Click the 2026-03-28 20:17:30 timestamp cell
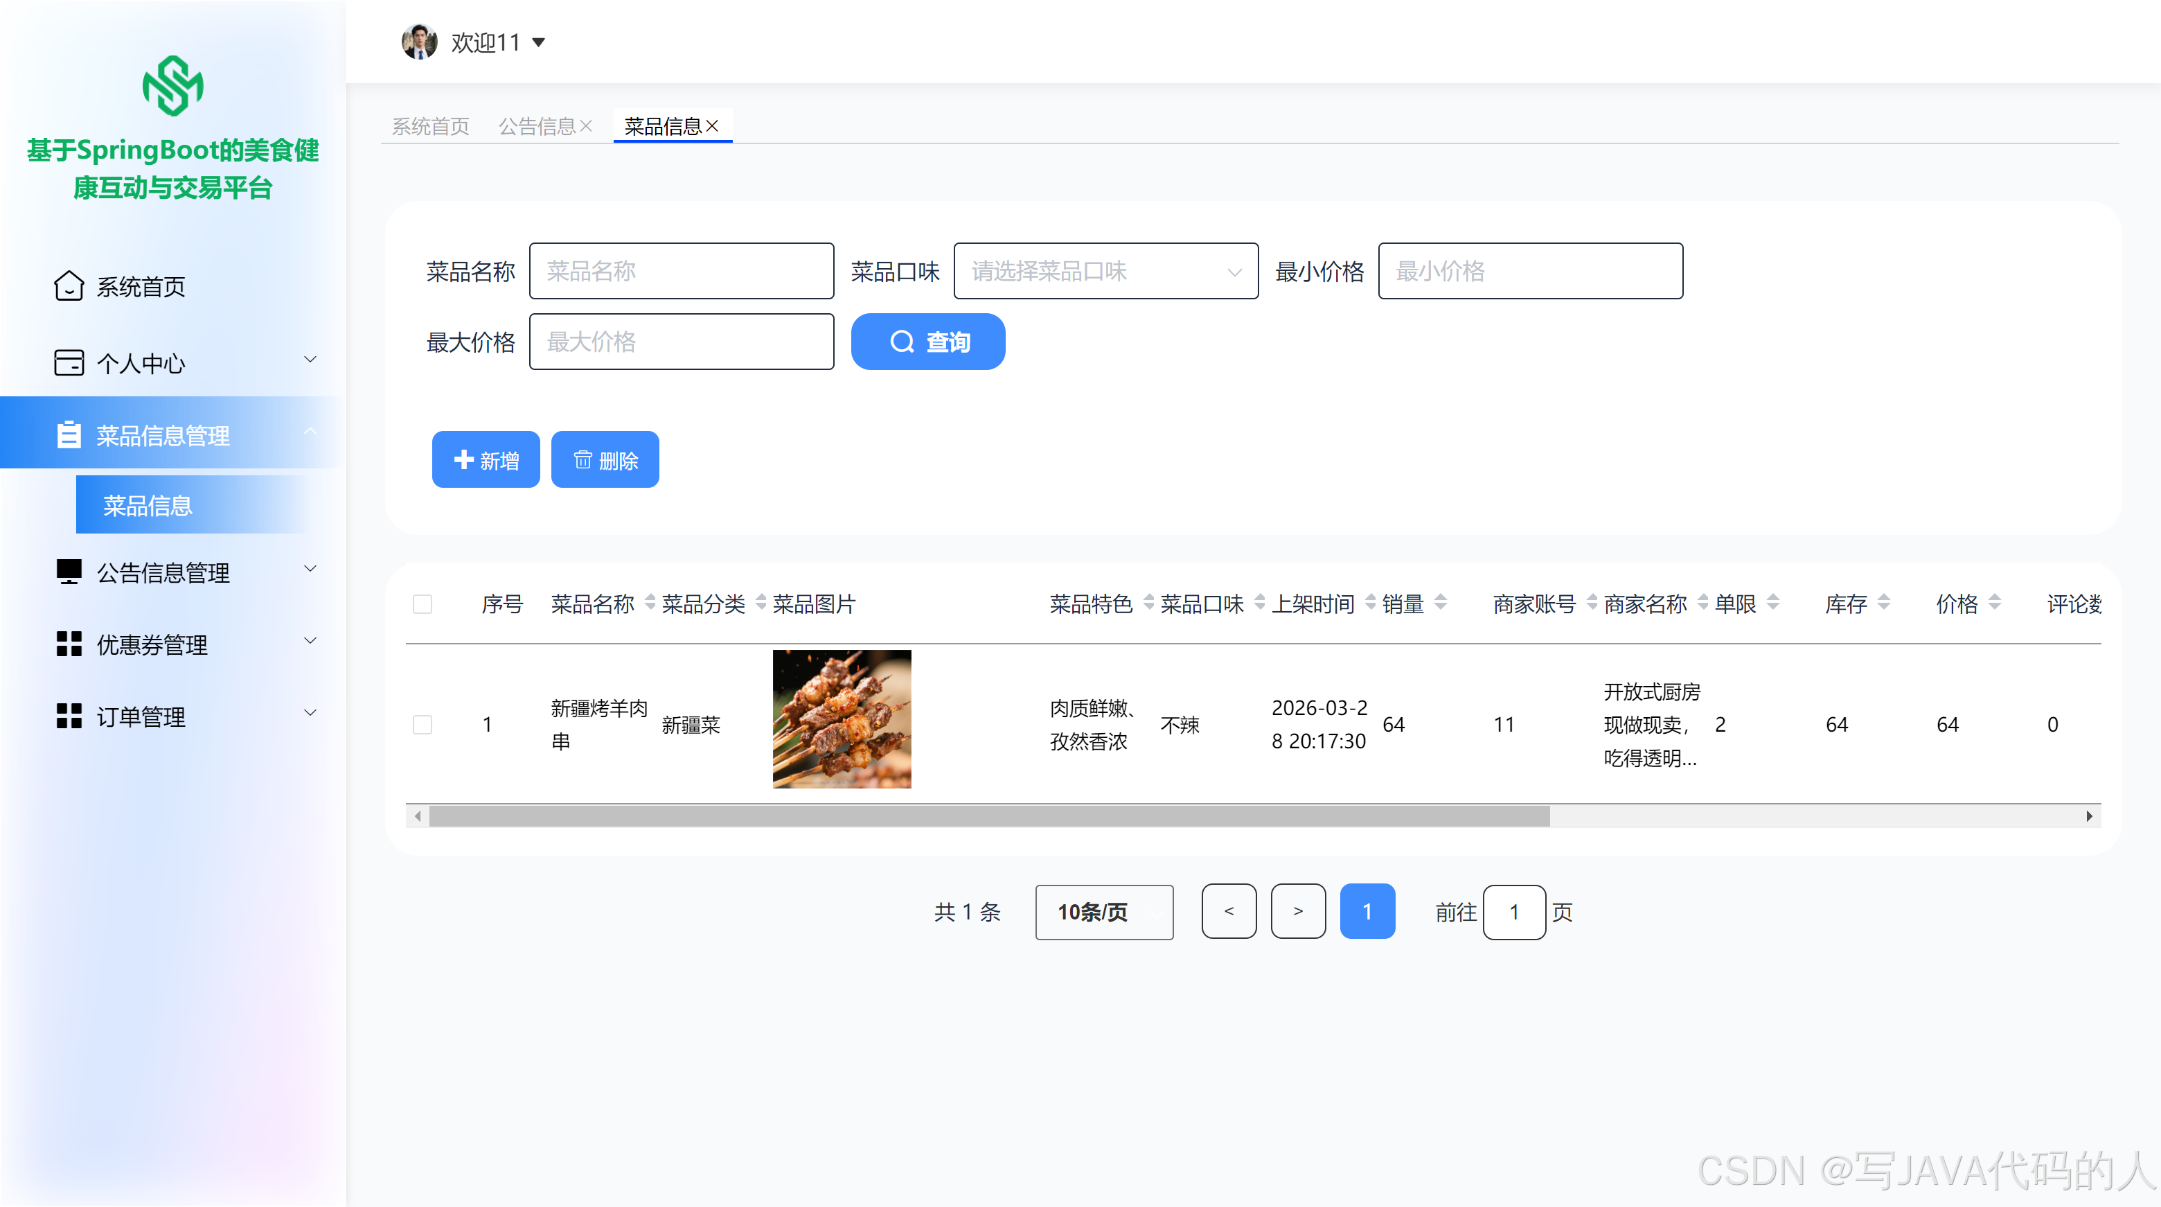 (x=1319, y=724)
